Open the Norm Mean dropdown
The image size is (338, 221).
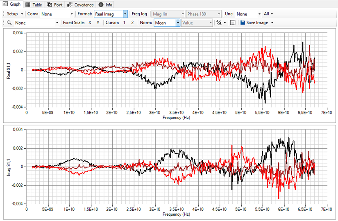coord(178,23)
